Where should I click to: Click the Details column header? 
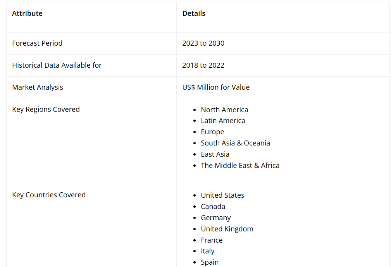tap(194, 14)
